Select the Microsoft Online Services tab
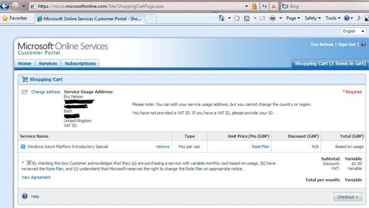Viewport: 369px width, 208px height. click(90, 19)
